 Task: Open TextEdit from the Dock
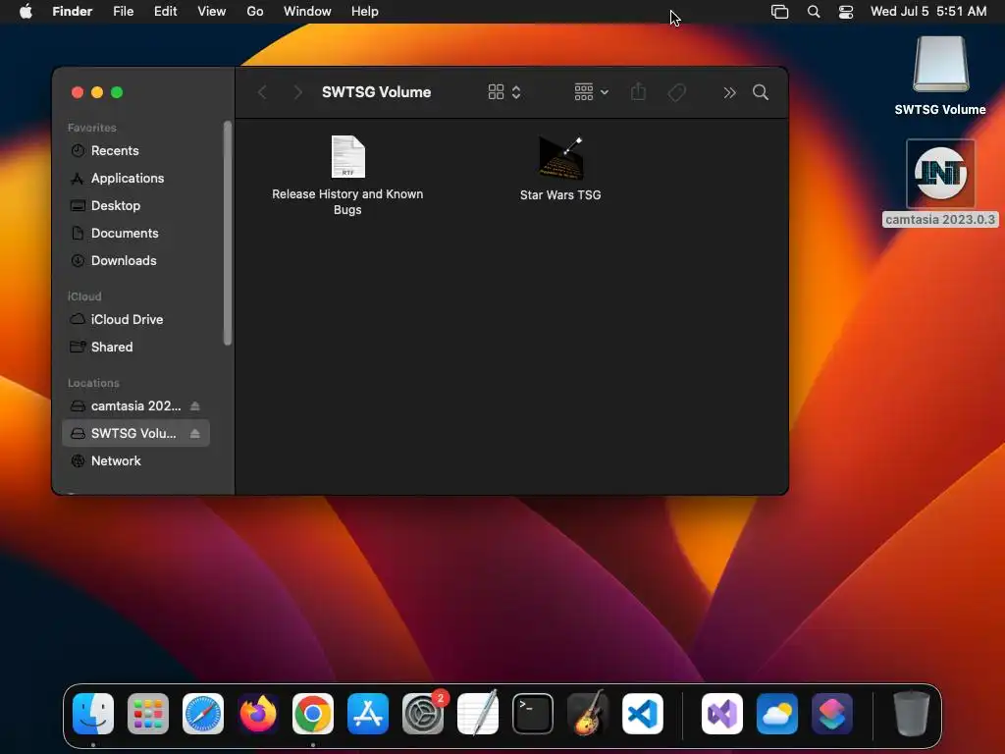click(478, 714)
